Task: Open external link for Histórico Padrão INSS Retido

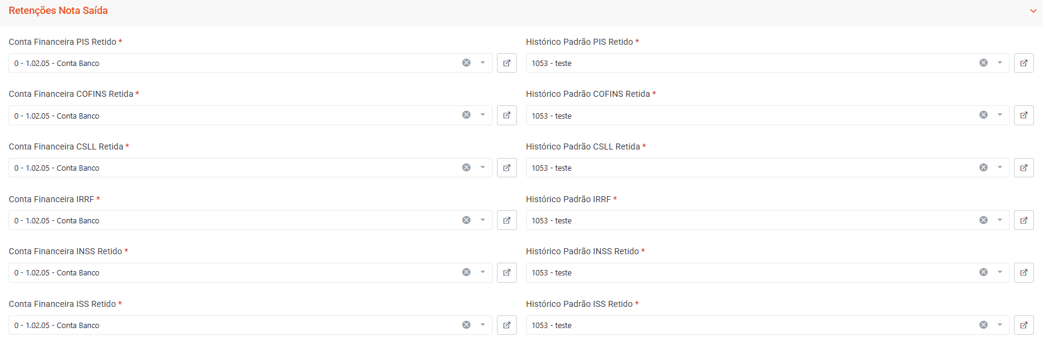Action: [1024, 272]
